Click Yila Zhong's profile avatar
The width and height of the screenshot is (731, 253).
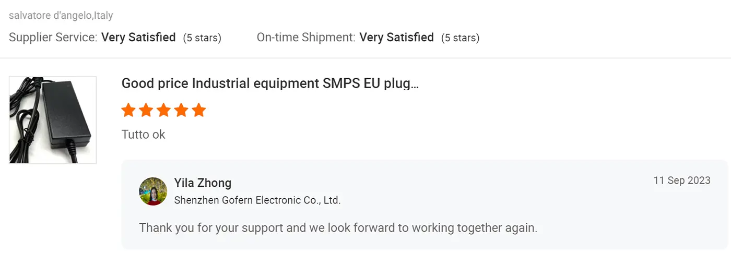tap(153, 191)
